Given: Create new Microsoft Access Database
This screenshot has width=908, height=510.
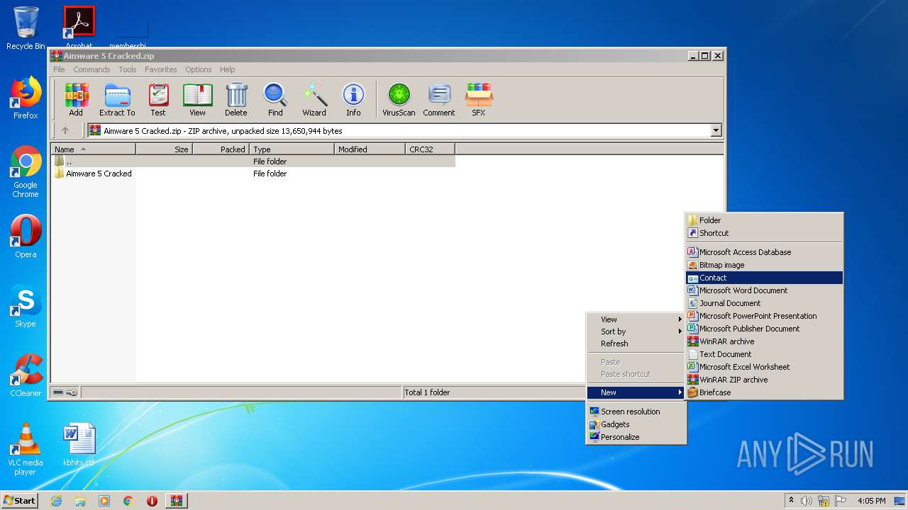Looking at the screenshot, I should coord(764,252).
